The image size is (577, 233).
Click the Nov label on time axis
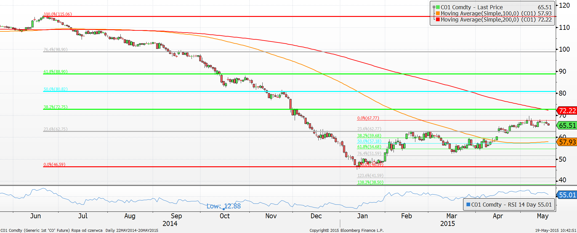[x=271, y=216]
